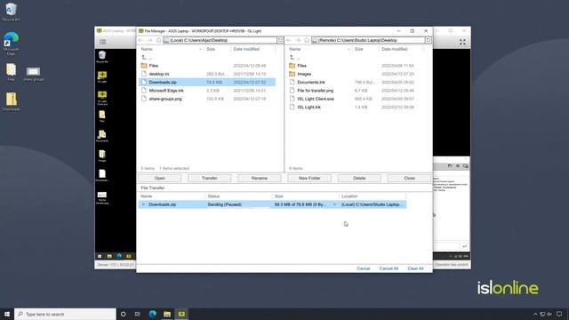This screenshot has height=320, width=569.
Task: Refresh the local Desktop path listing
Action: 280,40
